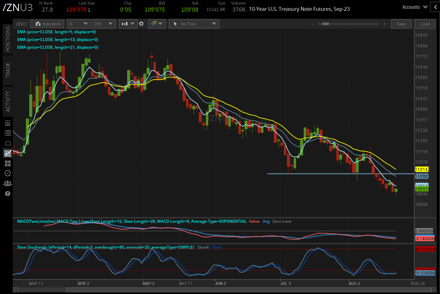
Task: Expand the 20Y time range dropdown
Action: click(104, 24)
